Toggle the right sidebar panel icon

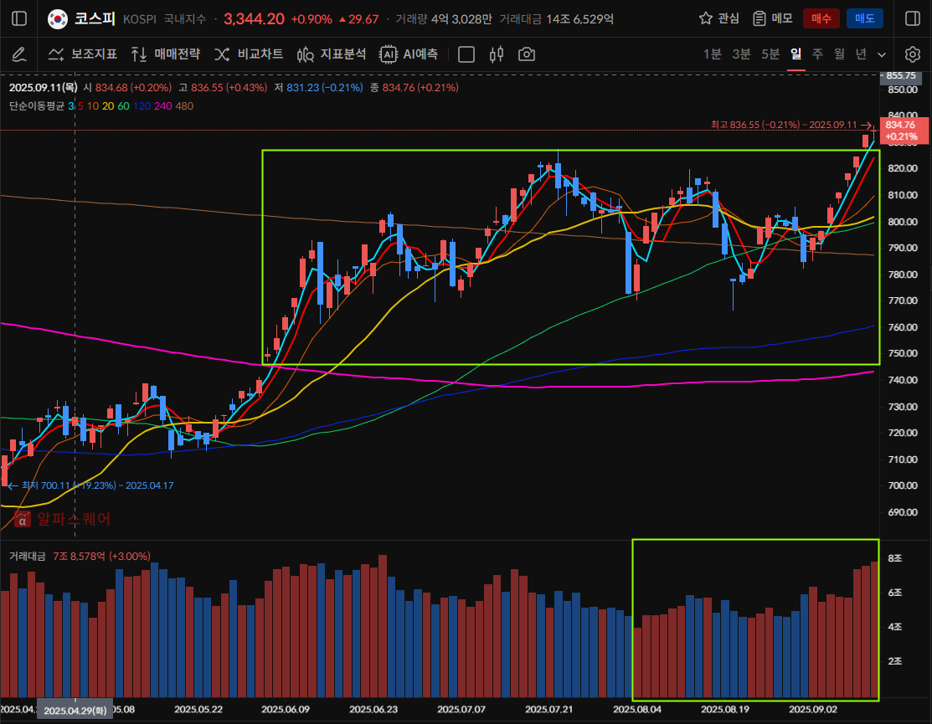(x=913, y=18)
